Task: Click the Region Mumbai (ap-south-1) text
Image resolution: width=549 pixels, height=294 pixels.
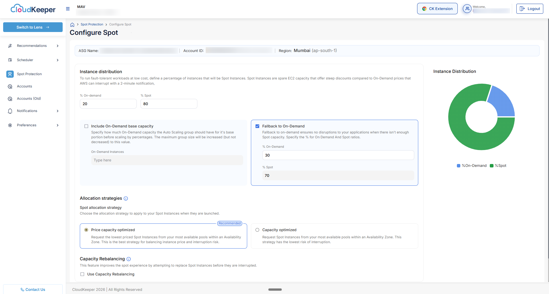Action: (308, 51)
